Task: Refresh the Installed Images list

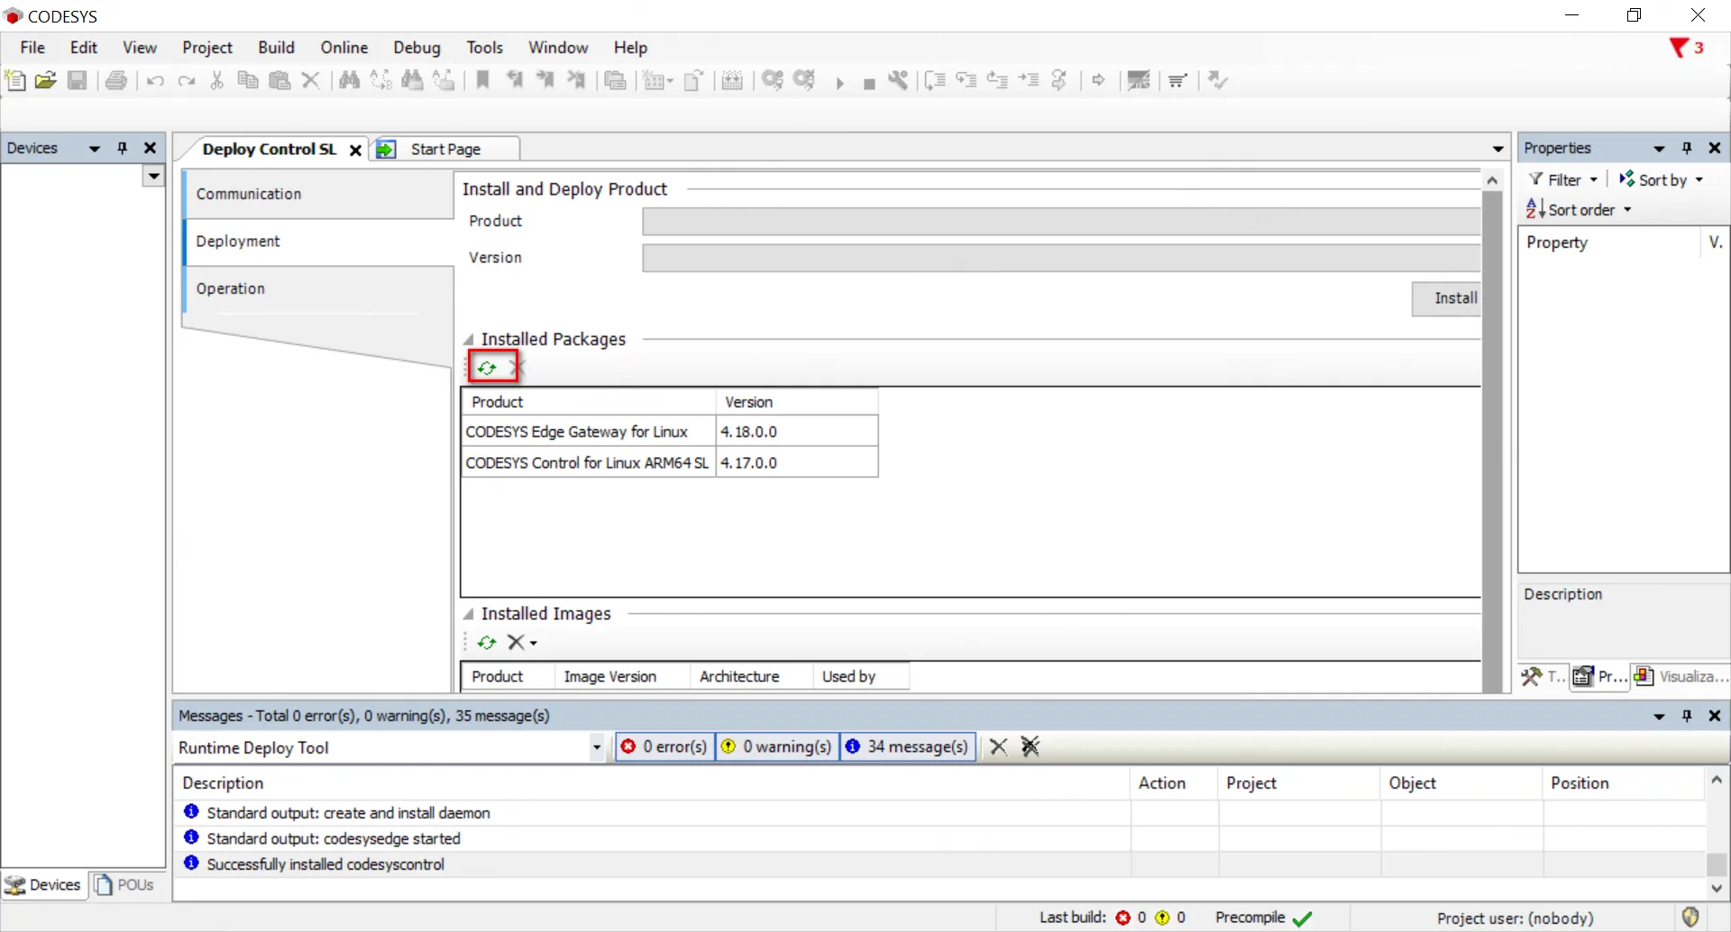Action: (x=487, y=643)
